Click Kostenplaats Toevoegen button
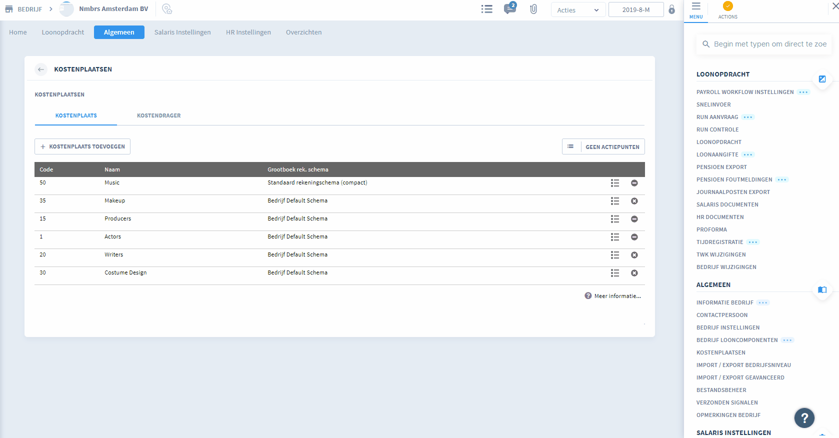Image resolution: width=839 pixels, height=438 pixels. click(82, 146)
